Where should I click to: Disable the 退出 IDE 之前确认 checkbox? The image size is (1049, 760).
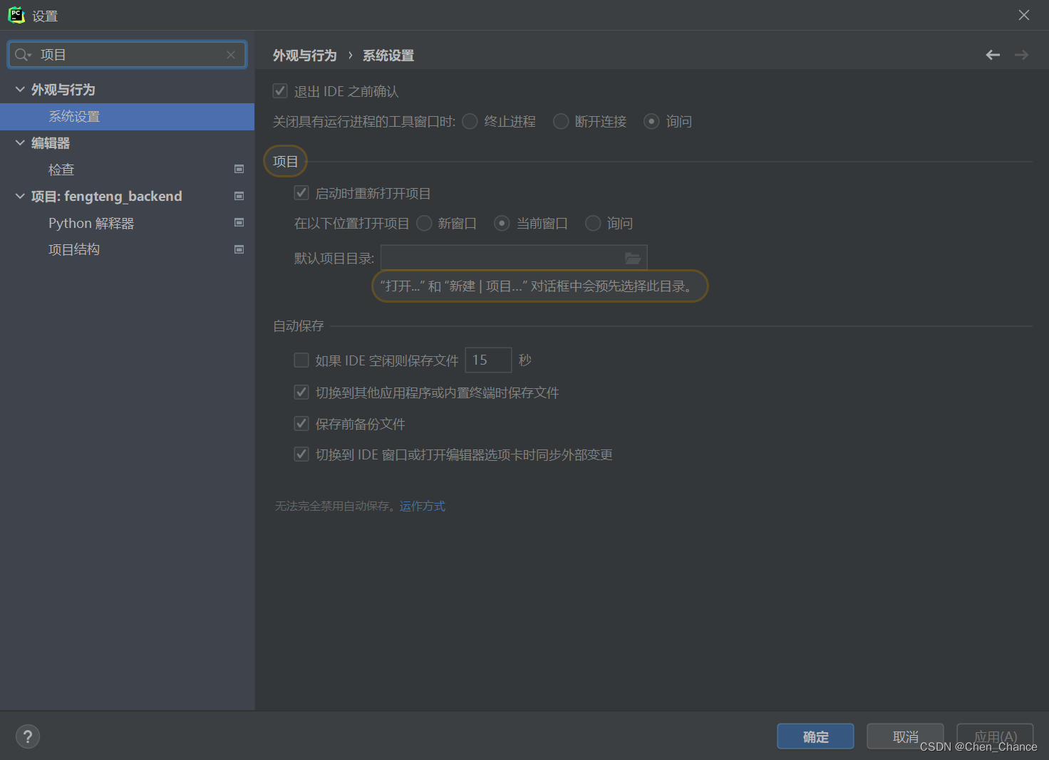[280, 90]
